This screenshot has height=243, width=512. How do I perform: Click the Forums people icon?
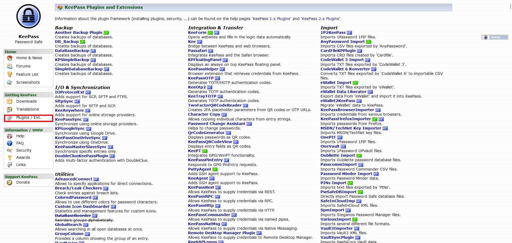click(10, 66)
